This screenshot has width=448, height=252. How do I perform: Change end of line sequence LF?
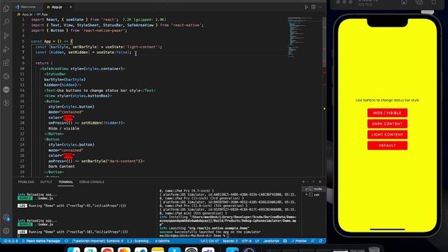click(x=257, y=241)
